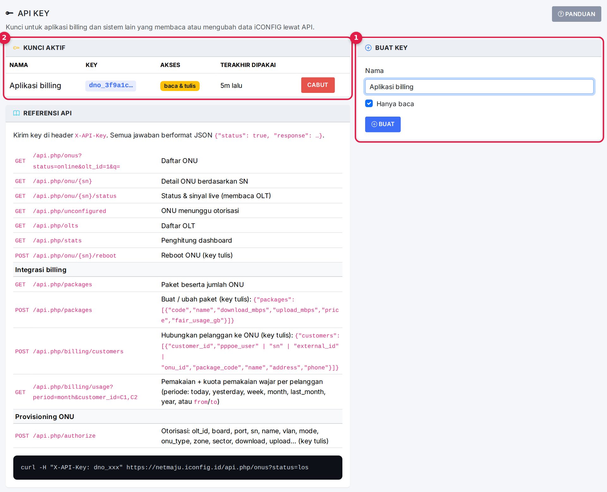Click the /api.php/unconfigured endpoint
Image resolution: width=607 pixels, height=492 pixels.
70,211
